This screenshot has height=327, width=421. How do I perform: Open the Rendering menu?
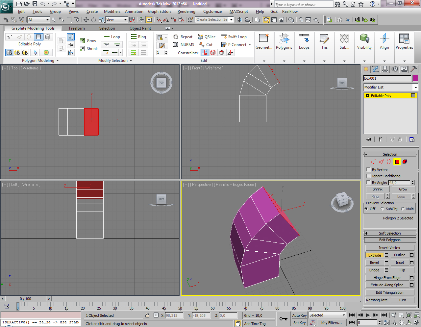pos(186,12)
